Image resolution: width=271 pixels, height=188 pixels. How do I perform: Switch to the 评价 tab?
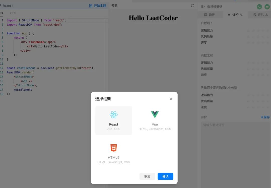(235, 15)
